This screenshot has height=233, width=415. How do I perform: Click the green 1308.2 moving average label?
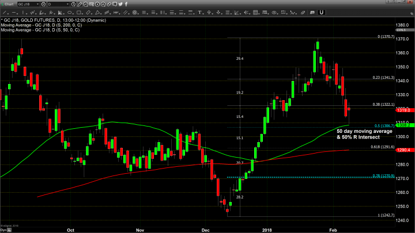404,125
